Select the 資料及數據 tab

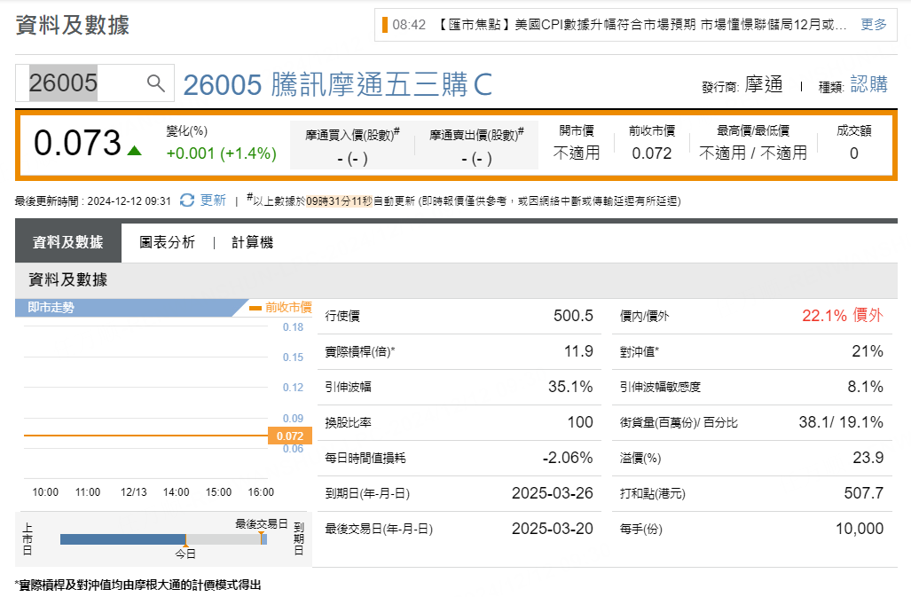pos(67,242)
